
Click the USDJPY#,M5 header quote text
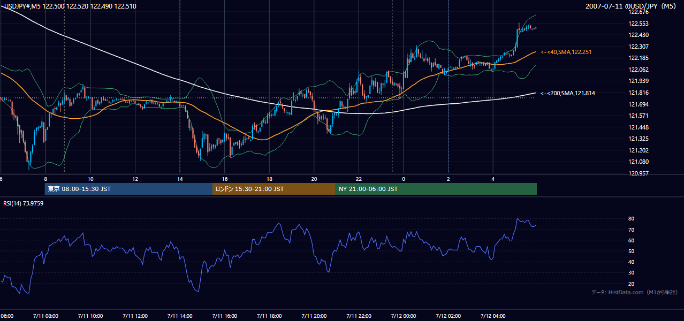70,6
